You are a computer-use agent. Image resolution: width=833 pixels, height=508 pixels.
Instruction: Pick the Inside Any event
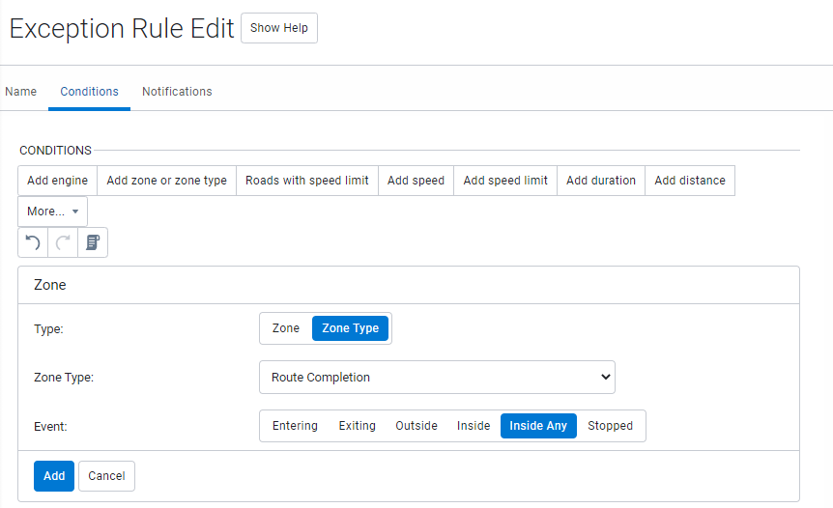[538, 426]
